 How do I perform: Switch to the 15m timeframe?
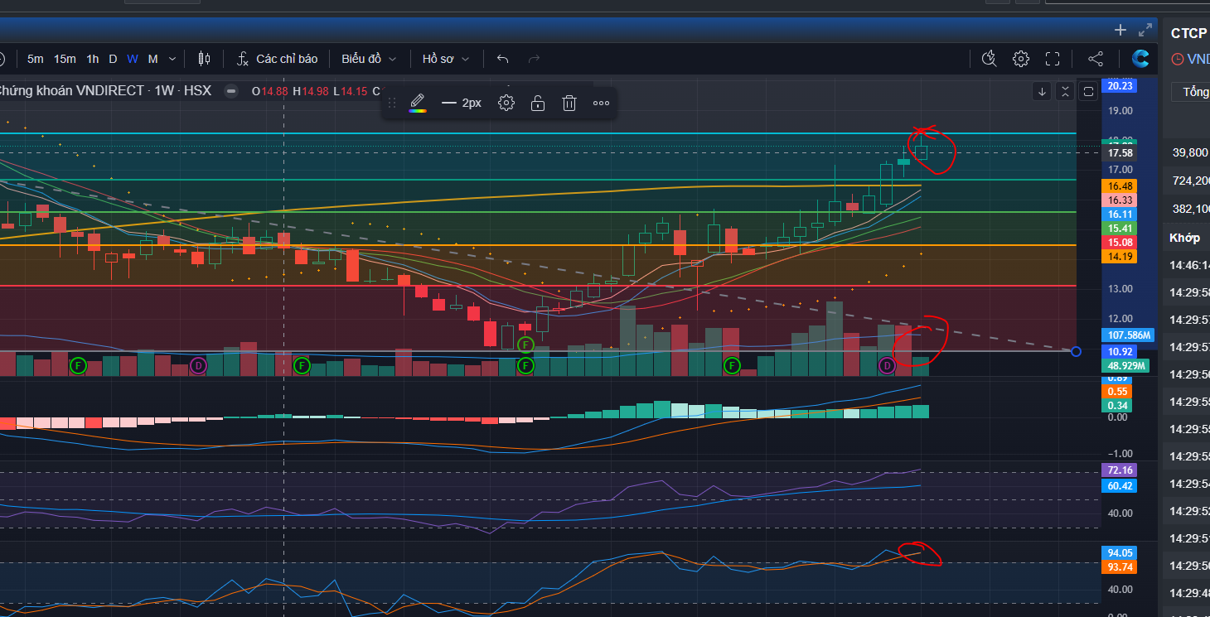tap(65, 59)
